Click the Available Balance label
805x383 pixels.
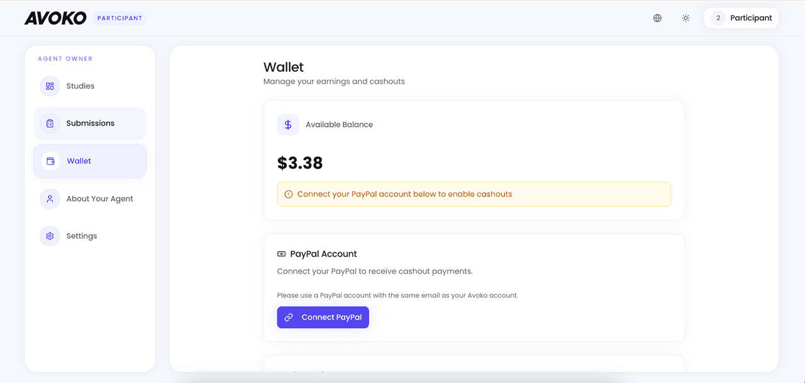[x=339, y=125]
